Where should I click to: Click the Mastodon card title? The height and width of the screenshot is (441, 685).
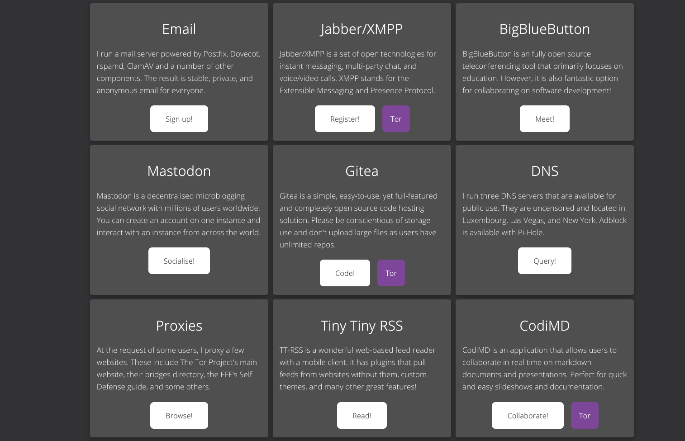click(x=179, y=171)
